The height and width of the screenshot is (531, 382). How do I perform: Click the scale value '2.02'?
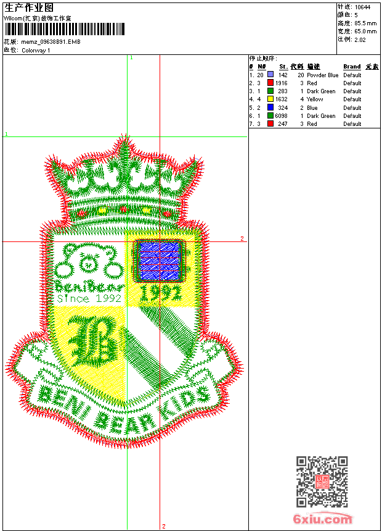(360, 40)
